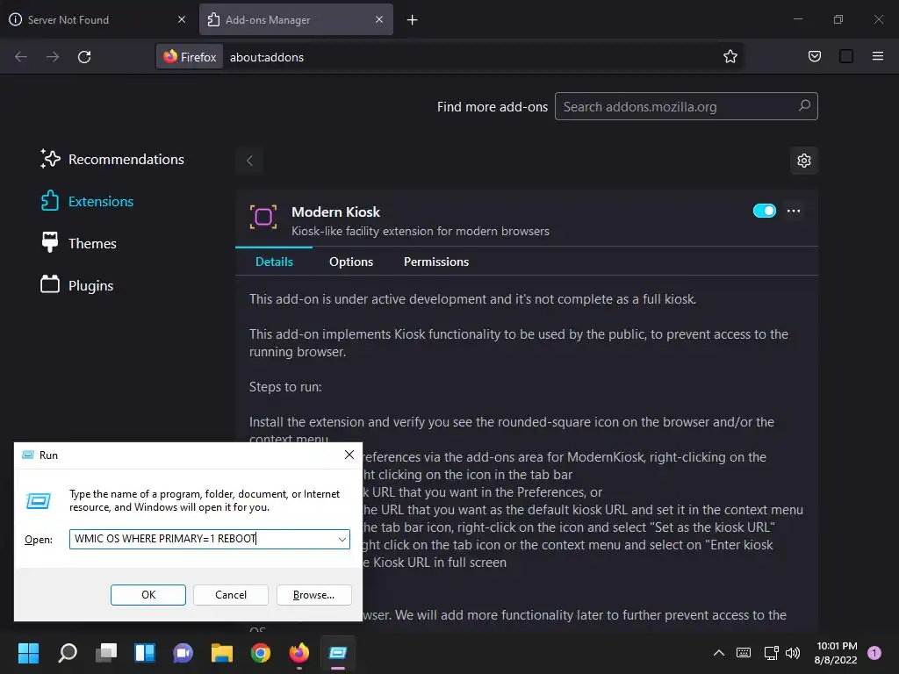Open Recommendations in the sidebar
Image resolution: width=899 pixels, height=674 pixels.
[112, 159]
